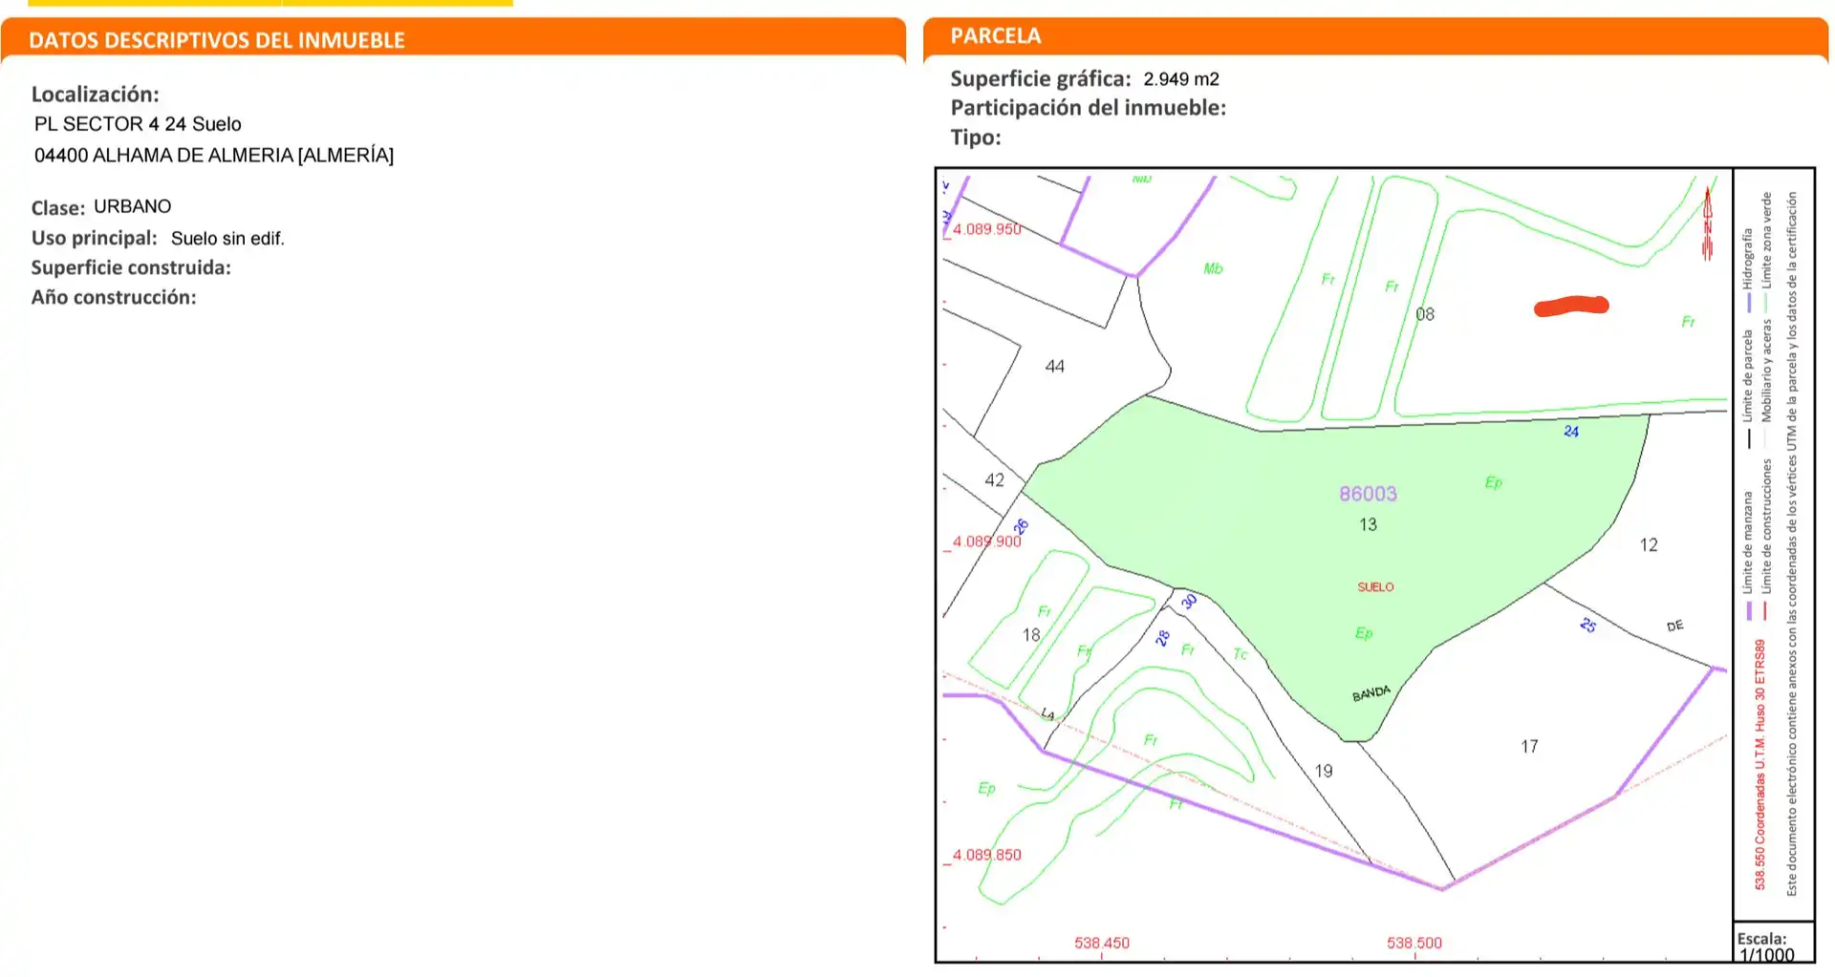Click the blue street number 28

(1162, 638)
